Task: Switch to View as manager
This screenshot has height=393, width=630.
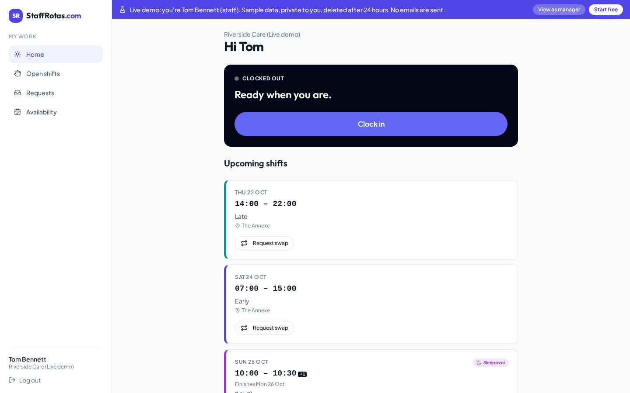Action: click(559, 10)
